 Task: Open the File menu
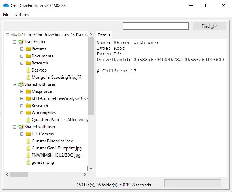6,15
